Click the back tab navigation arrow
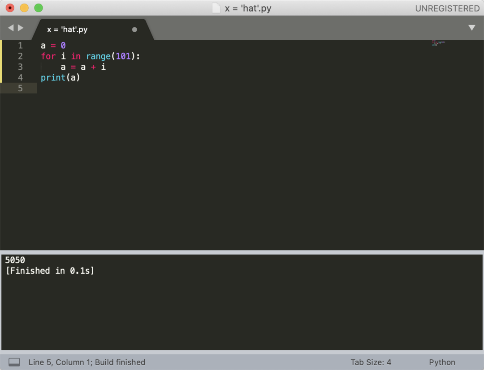This screenshot has width=484, height=370. [x=11, y=28]
